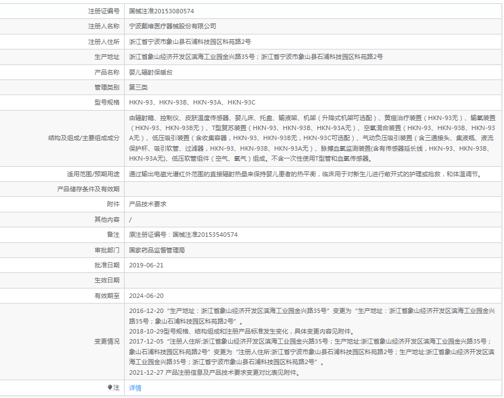Image resolution: width=504 pixels, height=398 pixels.
Task: Select the intended use text beginning 通过输出电磁光谱
Action: click(305, 174)
